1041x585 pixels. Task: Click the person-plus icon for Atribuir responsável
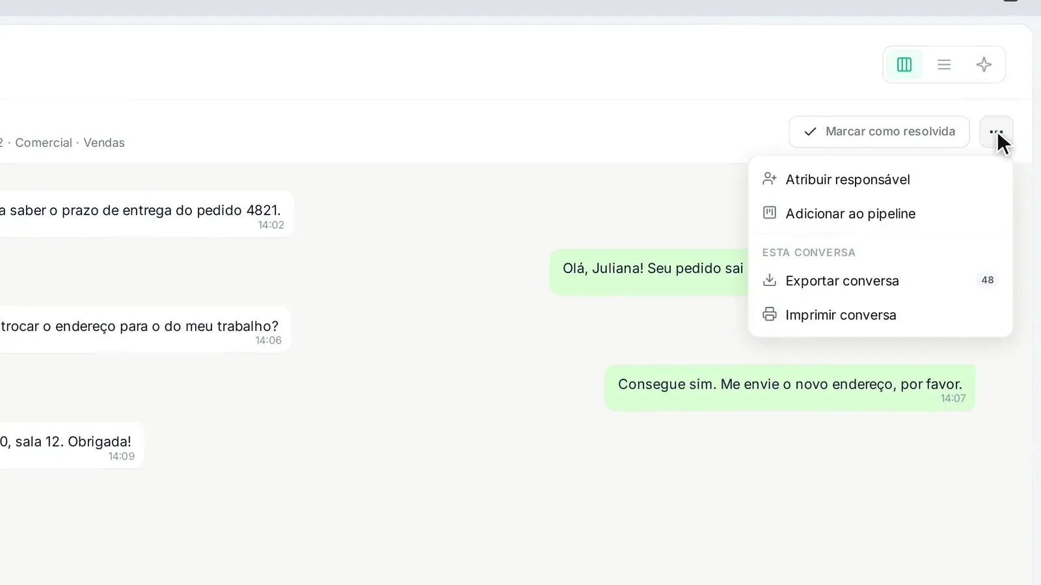click(770, 179)
